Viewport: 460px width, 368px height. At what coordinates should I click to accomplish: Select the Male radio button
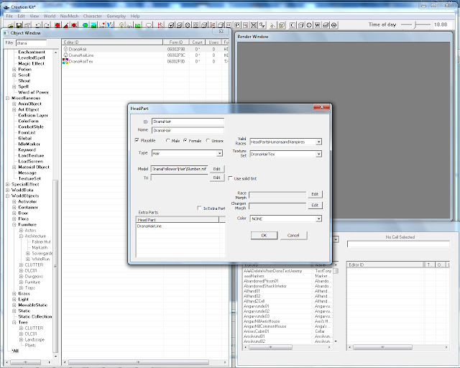coord(167,141)
